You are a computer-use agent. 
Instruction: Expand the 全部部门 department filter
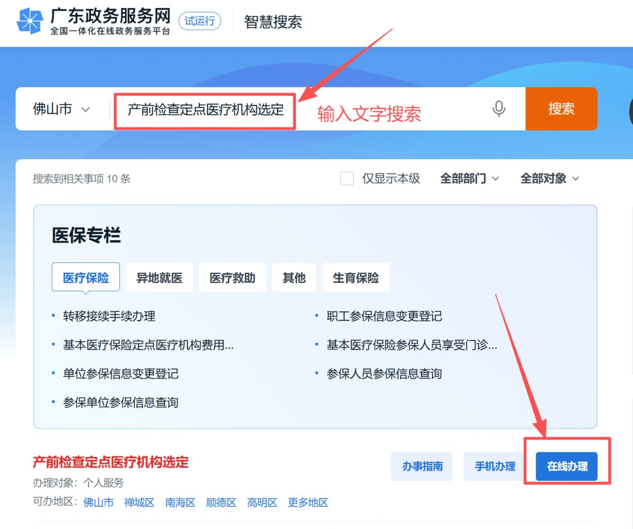[x=469, y=179]
